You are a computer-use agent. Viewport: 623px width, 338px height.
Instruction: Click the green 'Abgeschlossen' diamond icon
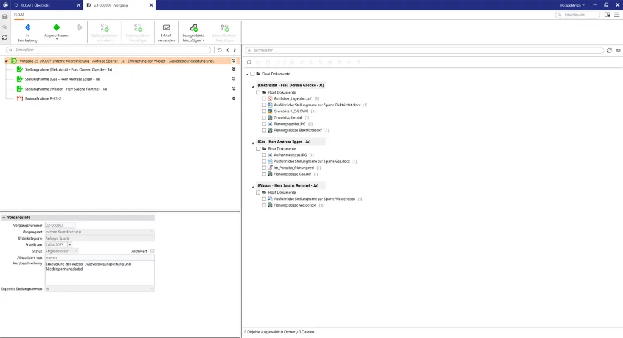(57, 27)
